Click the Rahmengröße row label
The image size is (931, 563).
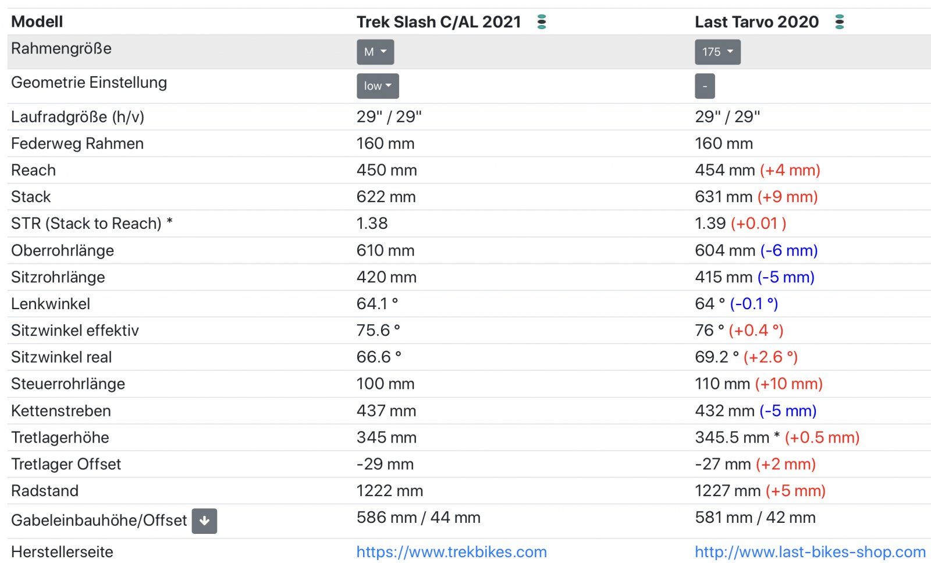tap(61, 49)
